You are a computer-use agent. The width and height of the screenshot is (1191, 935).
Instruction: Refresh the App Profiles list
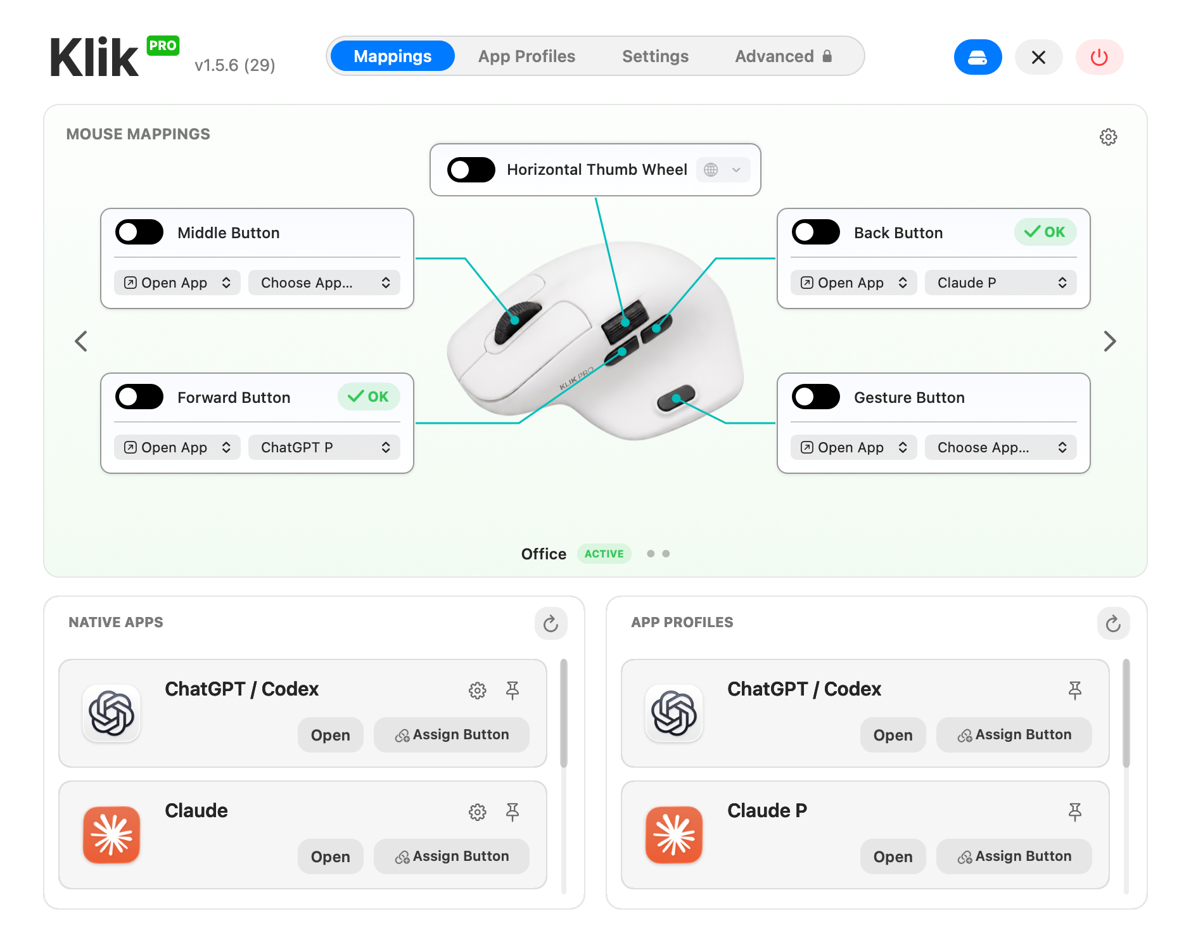[1113, 624]
